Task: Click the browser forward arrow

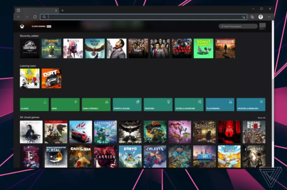Action: (27, 17)
